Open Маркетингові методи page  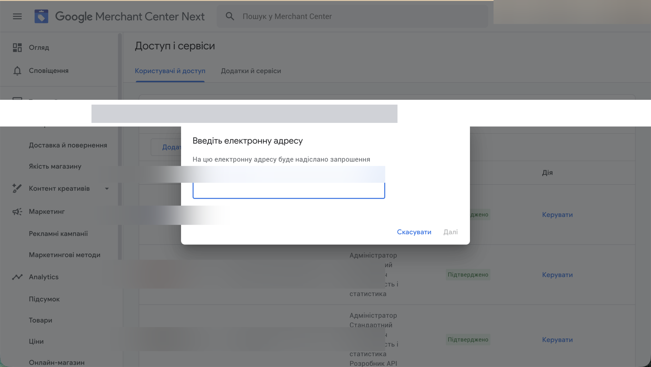65,255
